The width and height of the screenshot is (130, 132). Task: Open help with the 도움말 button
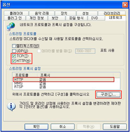pyautogui.click(x=115, y=127)
